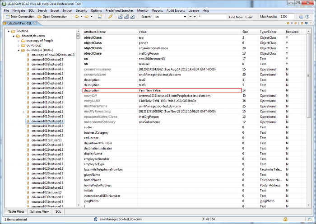The image size is (316, 224).
Task: Click the LDAPSoft application icon in title bar
Action: (x=4, y=4)
